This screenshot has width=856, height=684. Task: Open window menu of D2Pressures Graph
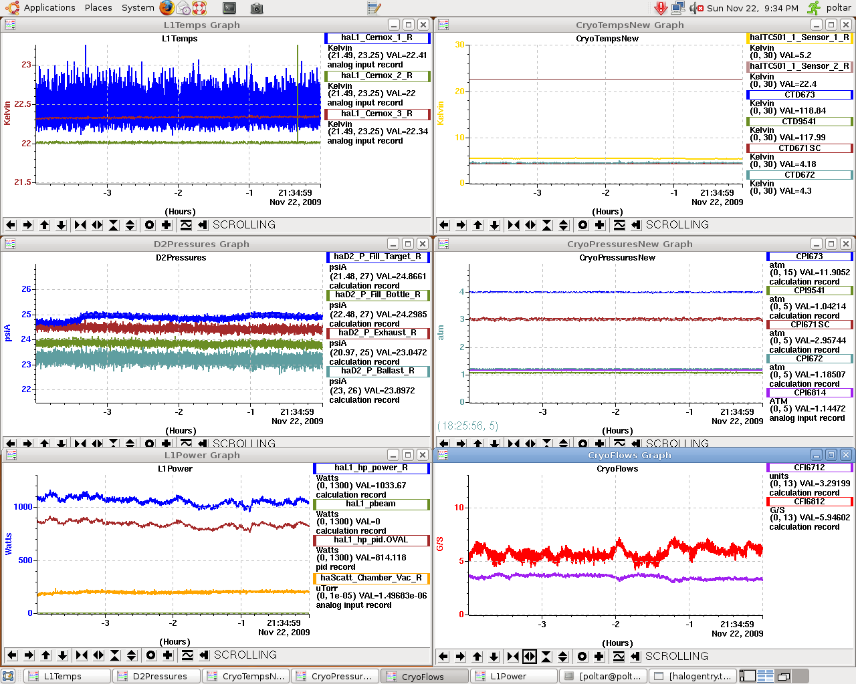(10, 244)
